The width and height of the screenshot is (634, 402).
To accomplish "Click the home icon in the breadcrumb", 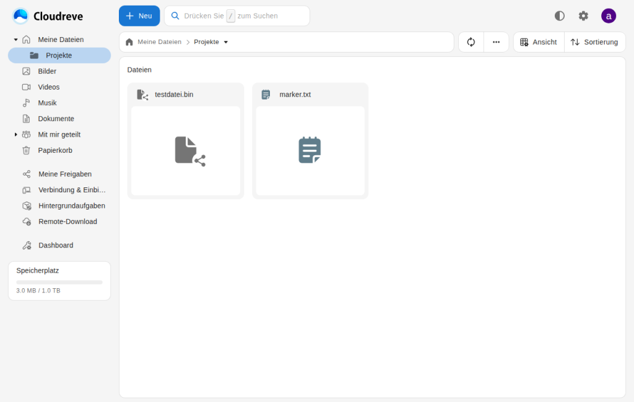I will click(x=129, y=42).
